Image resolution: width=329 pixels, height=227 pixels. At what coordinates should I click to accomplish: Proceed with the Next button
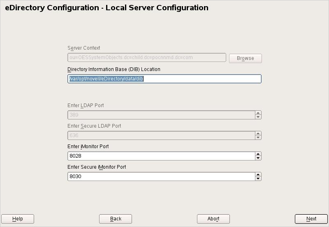(311, 219)
